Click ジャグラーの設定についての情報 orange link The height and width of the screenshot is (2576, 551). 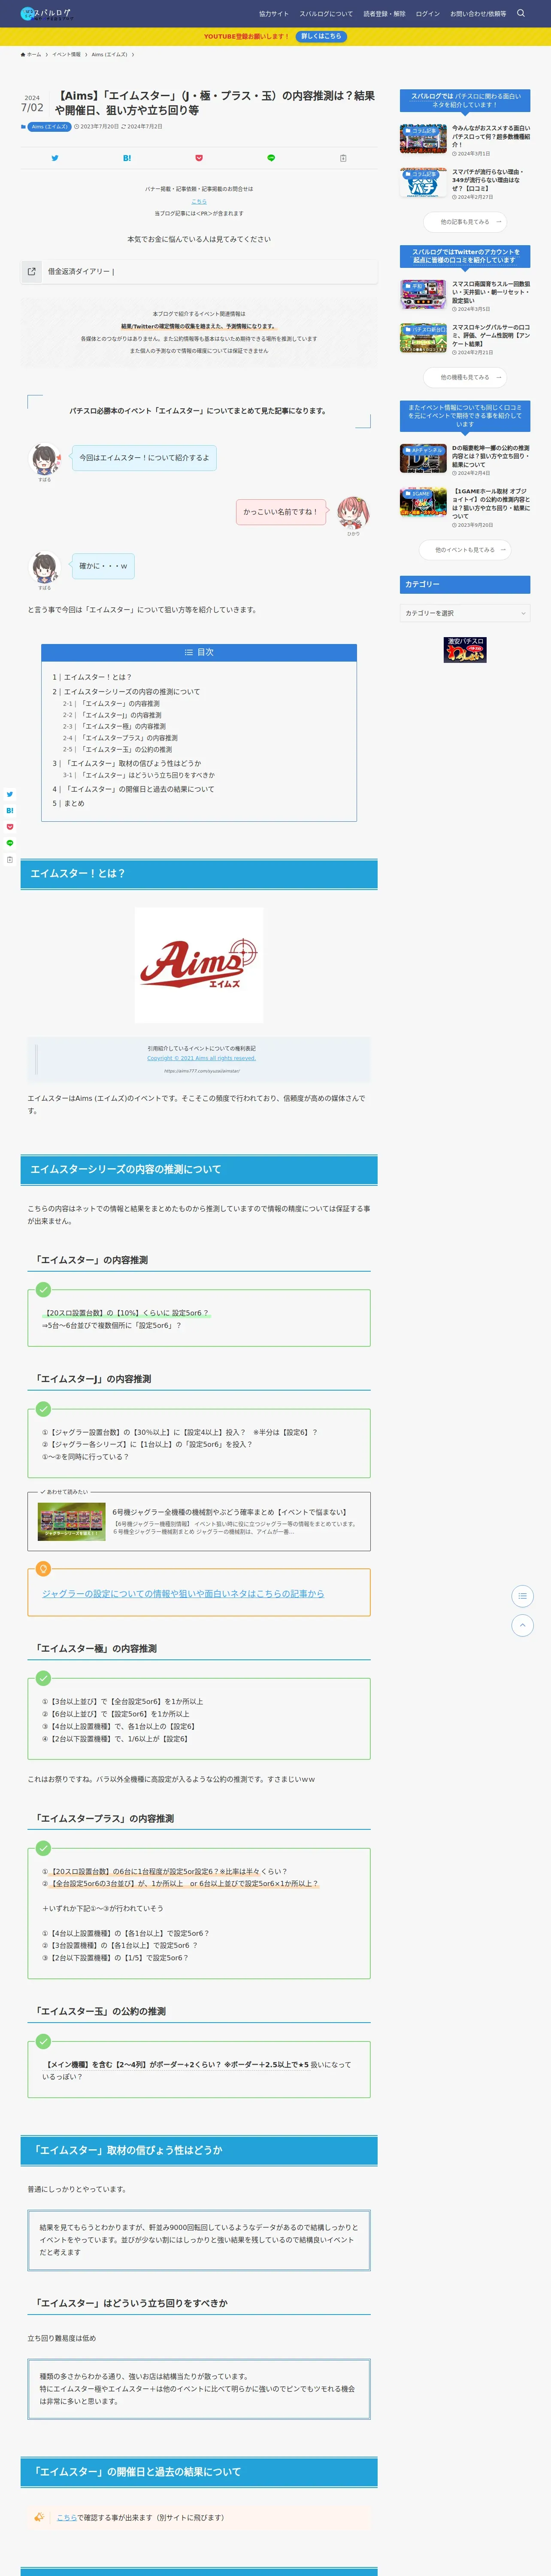[x=183, y=1594]
